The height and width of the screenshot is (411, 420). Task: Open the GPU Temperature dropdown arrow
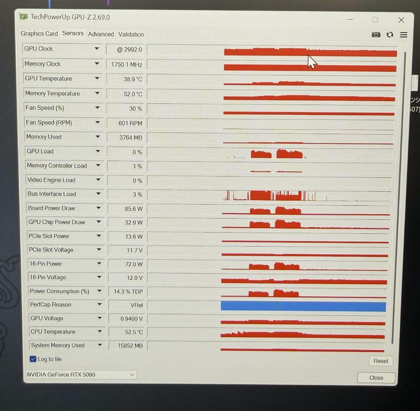tap(97, 79)
